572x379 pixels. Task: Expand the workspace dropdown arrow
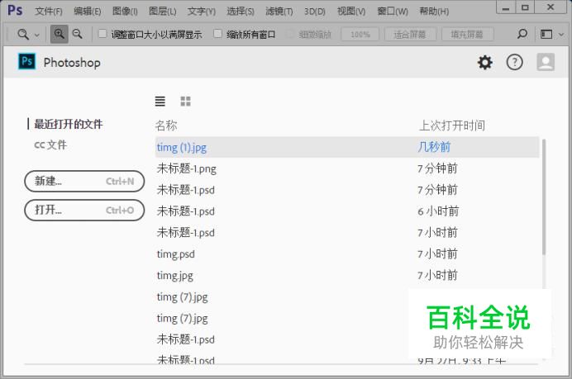(x=561, y=35)
